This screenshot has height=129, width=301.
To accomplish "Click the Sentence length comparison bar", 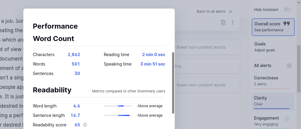I will click(x=118, y=115).
